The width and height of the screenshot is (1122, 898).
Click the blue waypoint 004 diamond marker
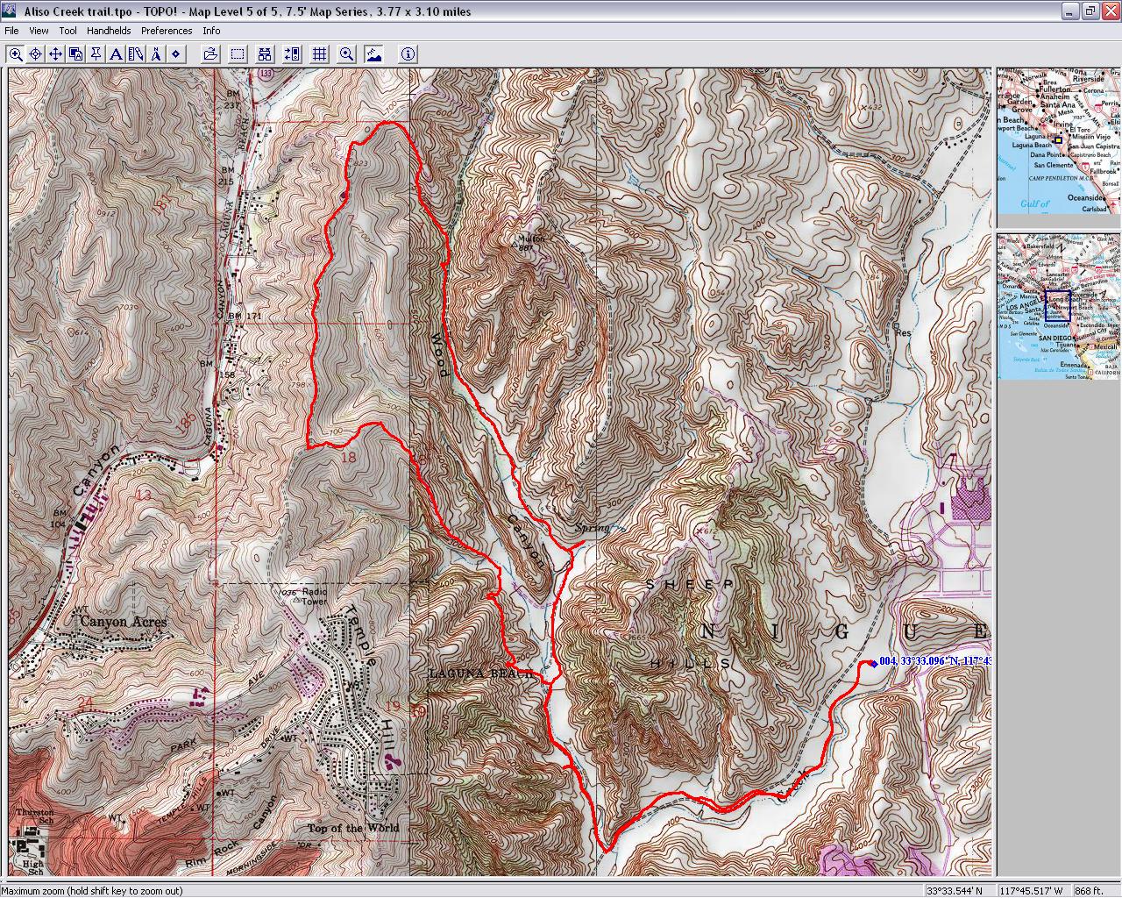coord(873,663)
